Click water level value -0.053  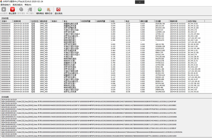[x=113, y=86]
